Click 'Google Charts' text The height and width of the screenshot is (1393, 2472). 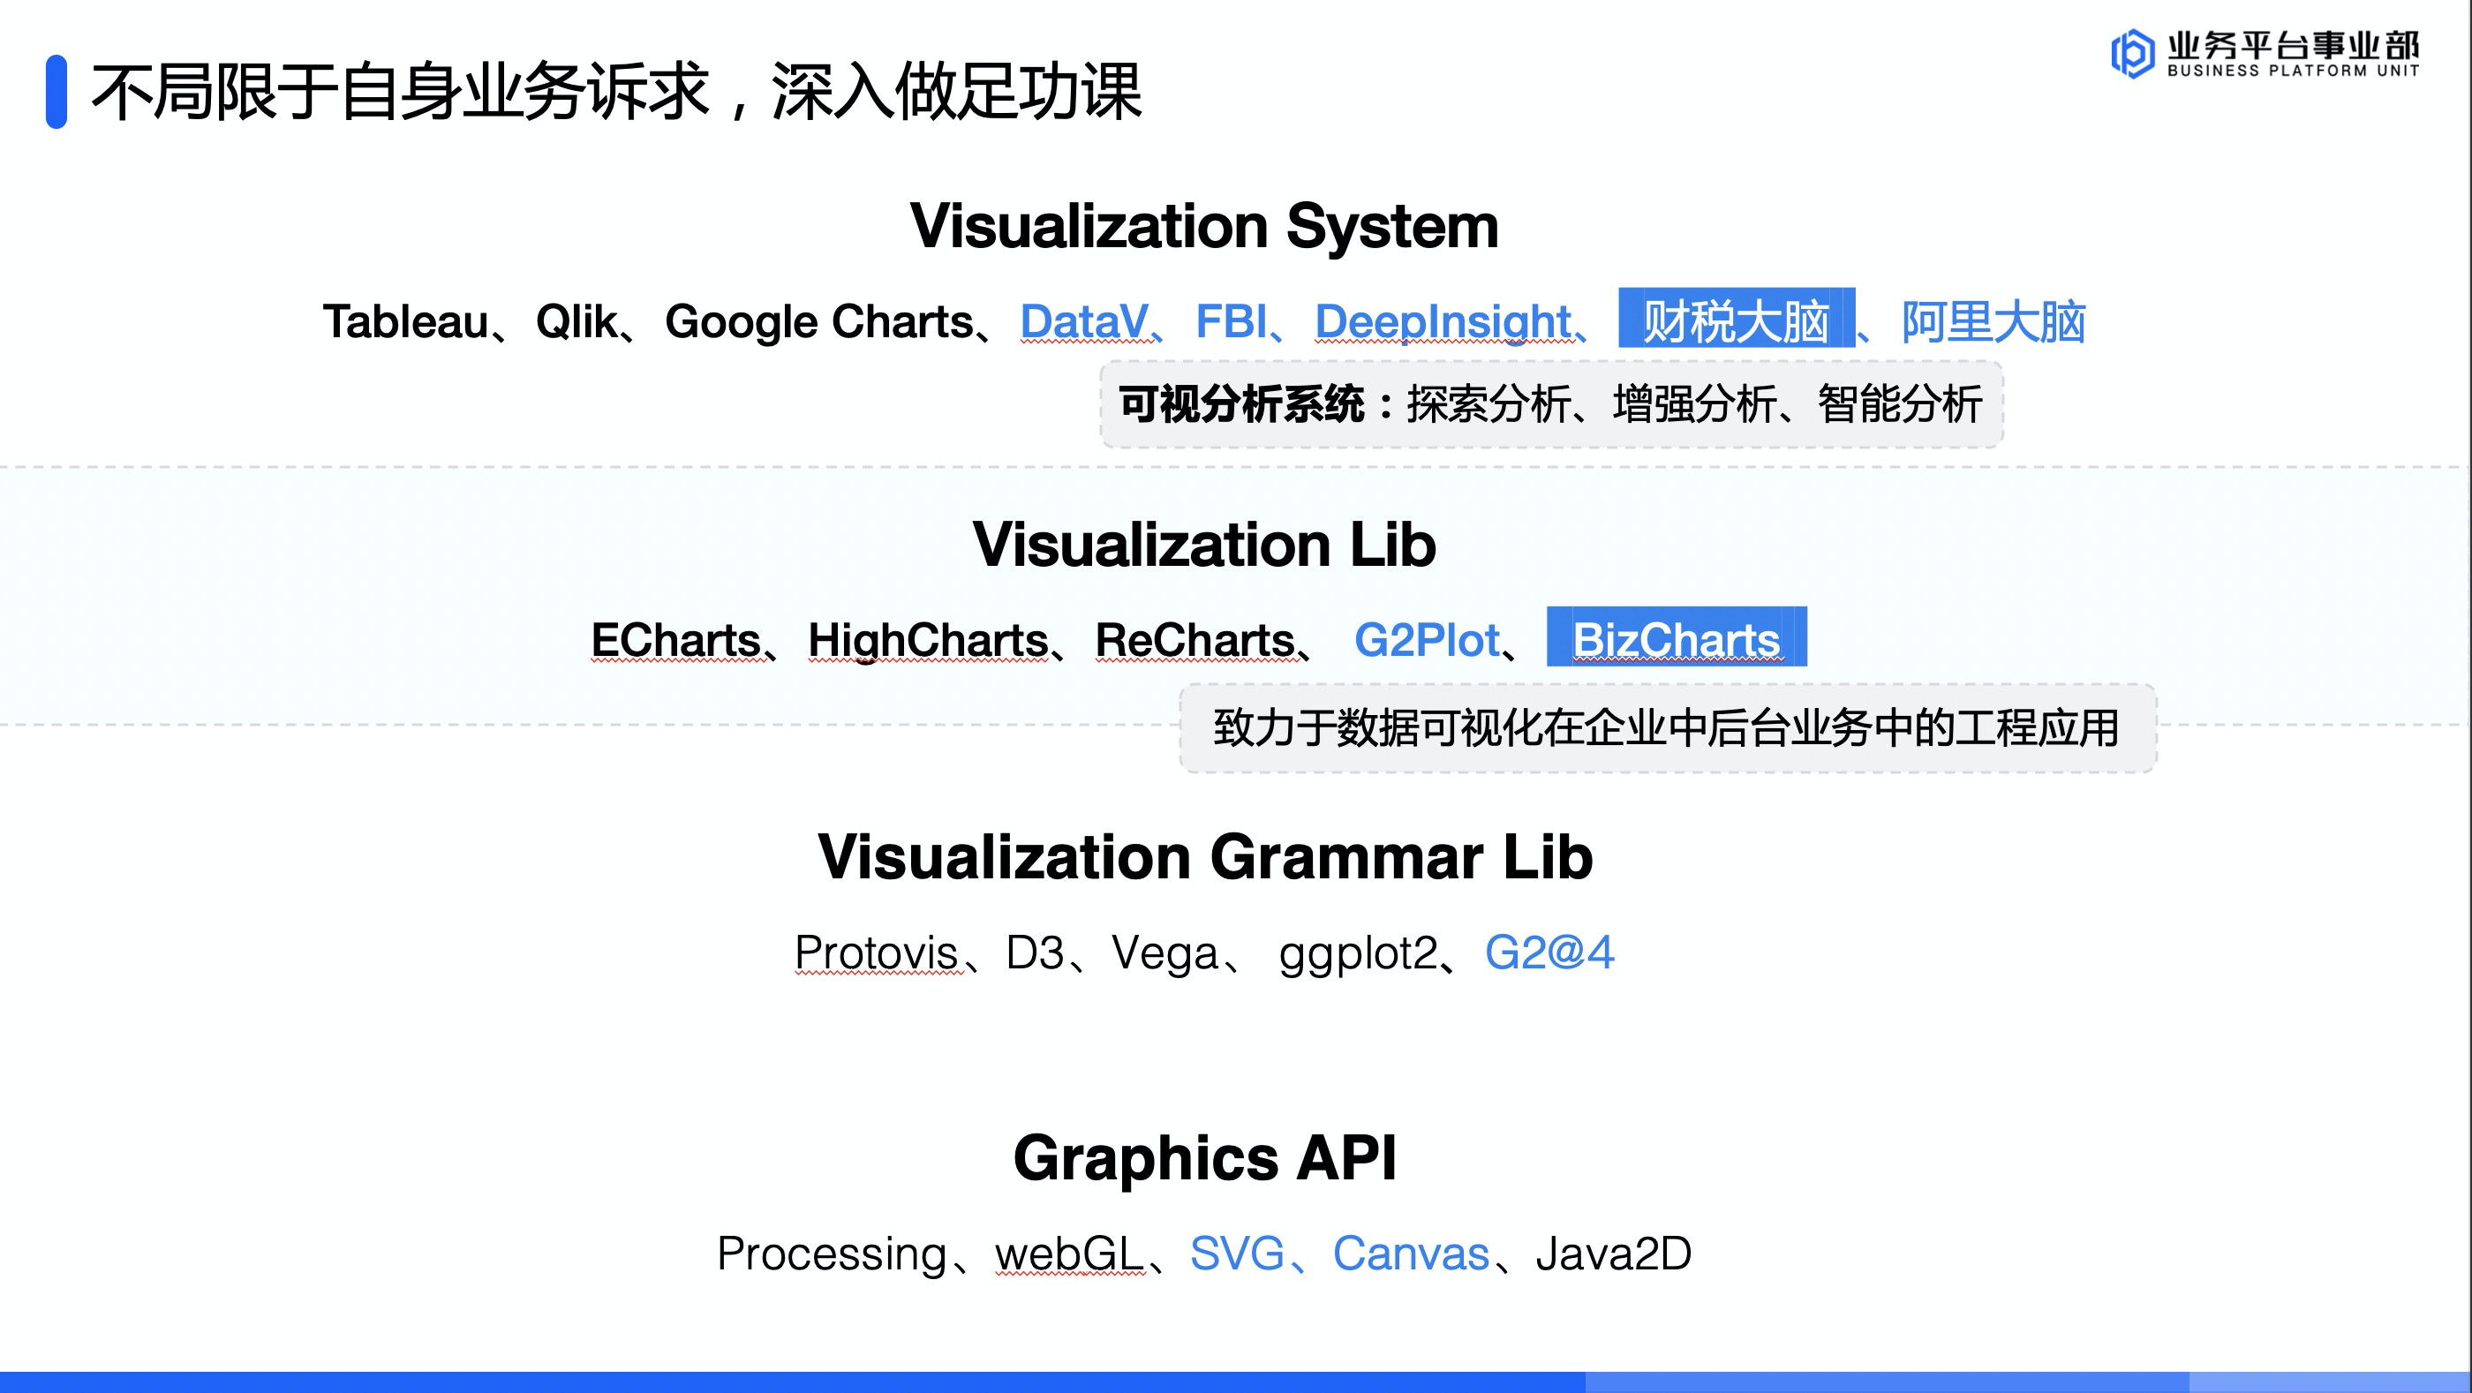[819, 322]
